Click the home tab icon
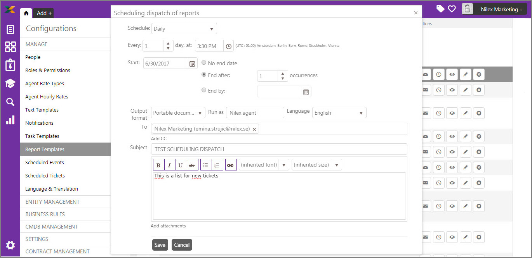This screenshot has width=532, height=258. coord(26,13)
